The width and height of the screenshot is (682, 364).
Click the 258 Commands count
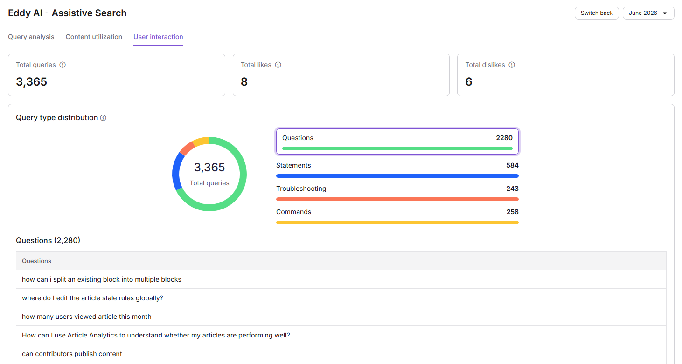(512, 212)
